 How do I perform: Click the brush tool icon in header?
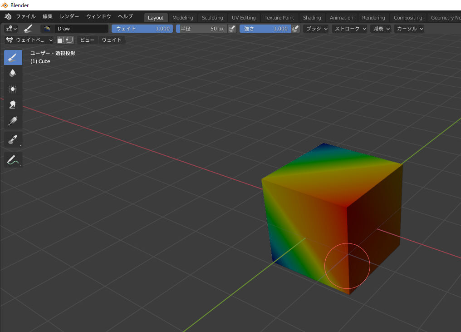(28, 29)
